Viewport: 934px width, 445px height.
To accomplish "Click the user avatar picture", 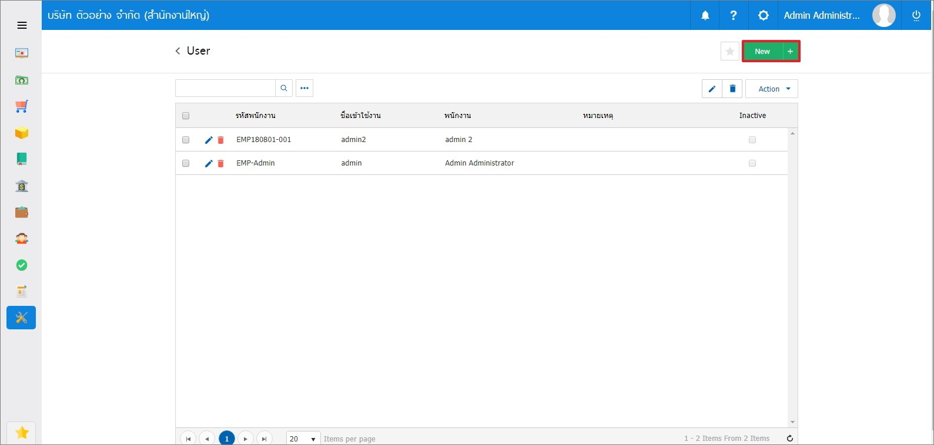I will click(883, 16).
